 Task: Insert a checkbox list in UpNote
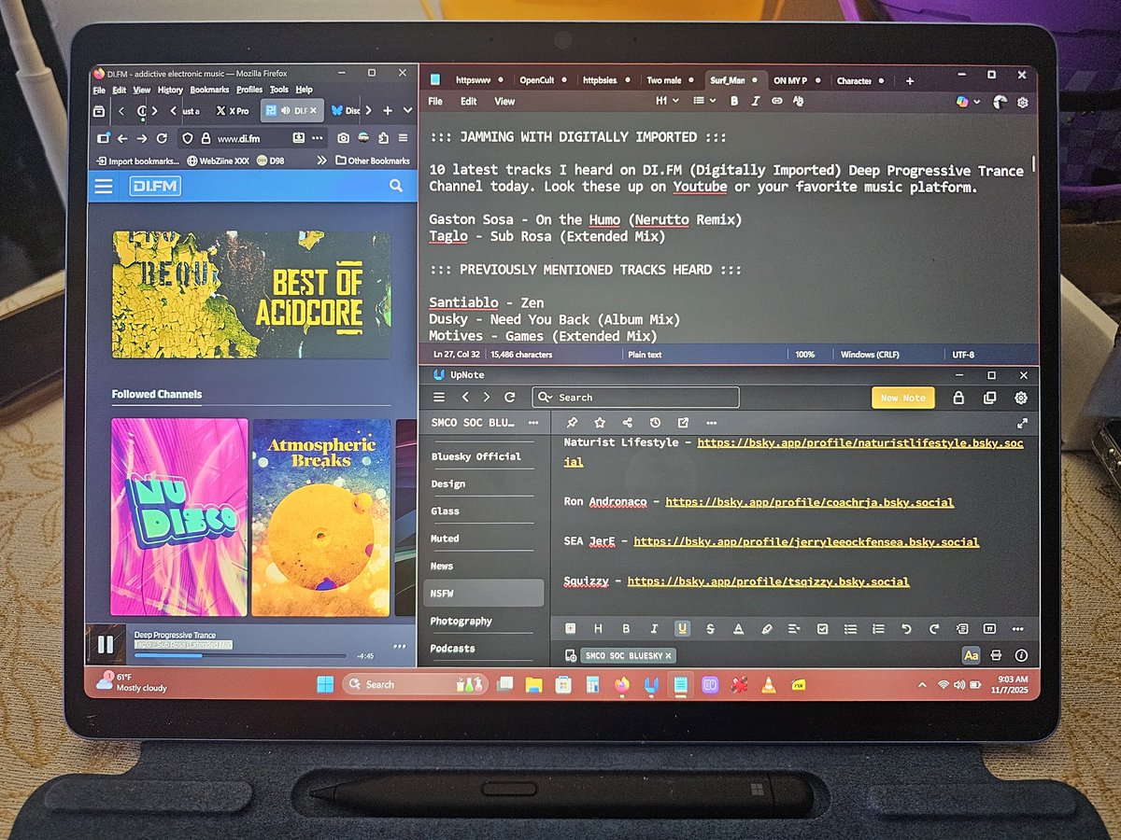(x=822, y=629)
